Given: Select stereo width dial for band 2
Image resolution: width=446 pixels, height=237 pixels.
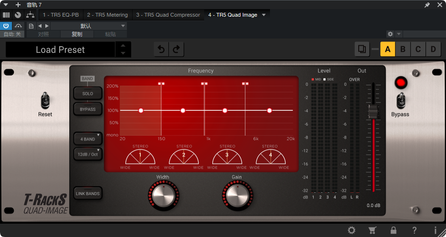Looking at the screenshot, I should [184, 157].
